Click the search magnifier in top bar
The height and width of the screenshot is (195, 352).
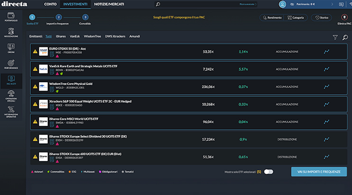tap(158, 4)
